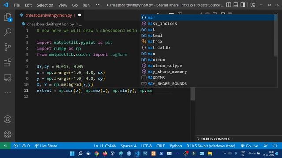This screenshot has width=282, height=158.
Task: Launch Go Live server
Action: pyautogui.click(x=249, y=146)
